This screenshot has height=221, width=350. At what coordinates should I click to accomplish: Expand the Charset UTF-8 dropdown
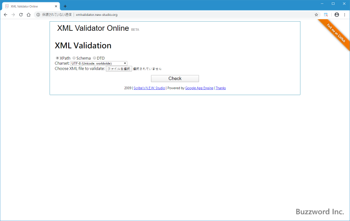(99, 63)
